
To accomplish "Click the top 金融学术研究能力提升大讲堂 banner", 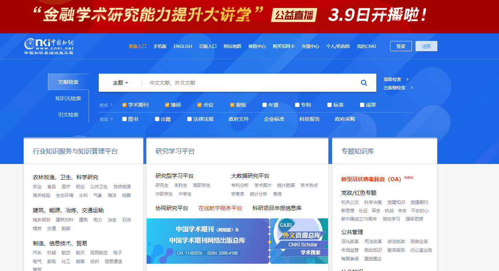I will (x=249, y=16).
